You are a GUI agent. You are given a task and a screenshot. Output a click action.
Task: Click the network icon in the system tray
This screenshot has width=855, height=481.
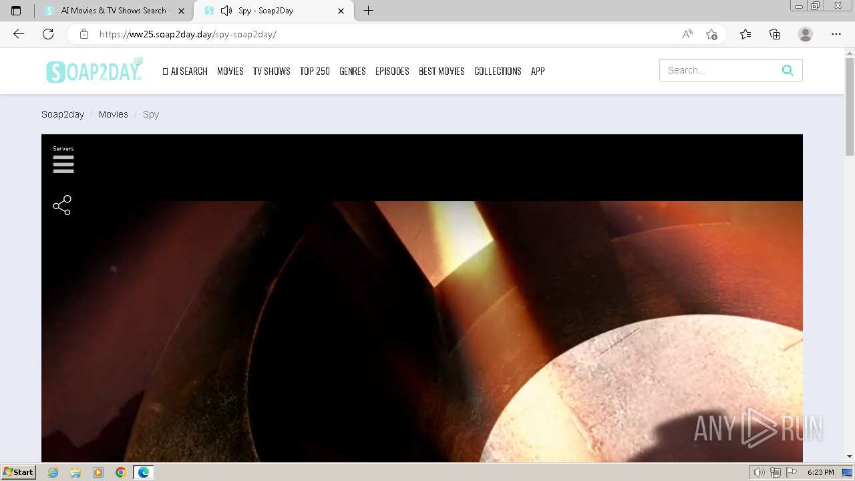coord(776,472)
